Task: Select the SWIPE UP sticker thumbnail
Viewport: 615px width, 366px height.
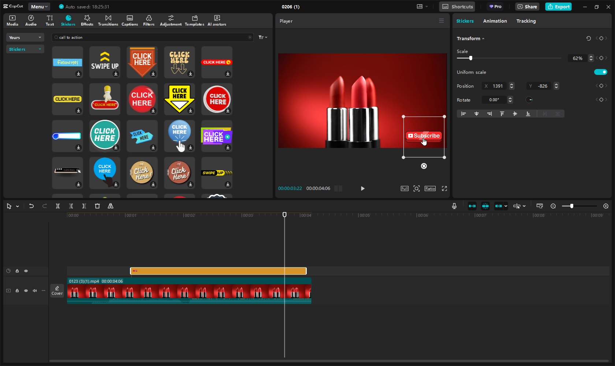Action: (105, 61)
